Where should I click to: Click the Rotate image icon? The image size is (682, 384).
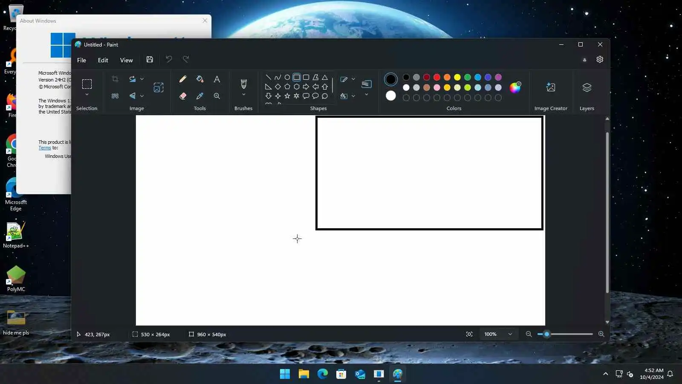click(133, 79)
